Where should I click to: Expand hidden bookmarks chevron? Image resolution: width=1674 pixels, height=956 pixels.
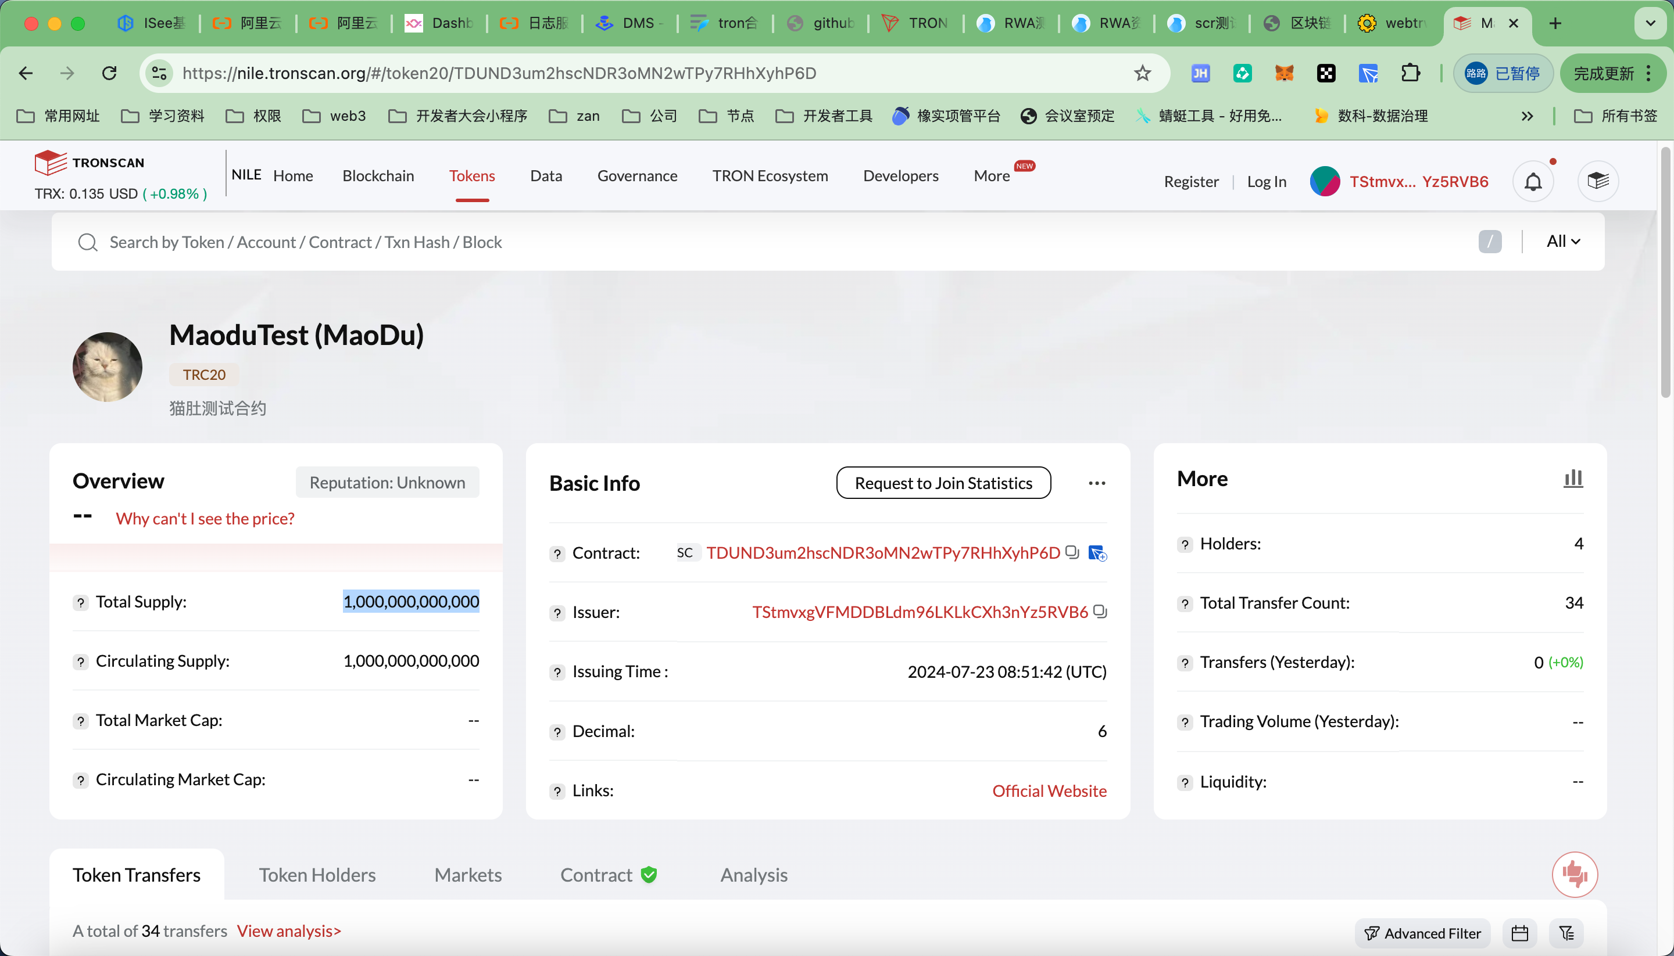[1527, 116]
